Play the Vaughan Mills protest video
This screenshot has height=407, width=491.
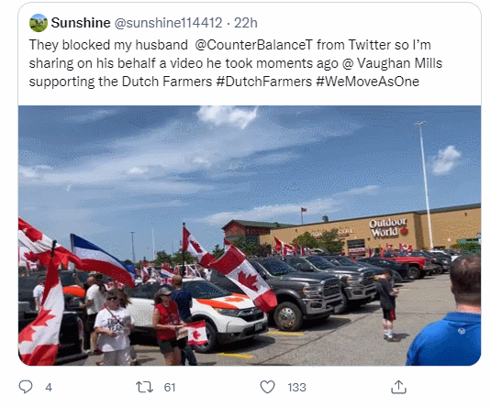[250, 236]
